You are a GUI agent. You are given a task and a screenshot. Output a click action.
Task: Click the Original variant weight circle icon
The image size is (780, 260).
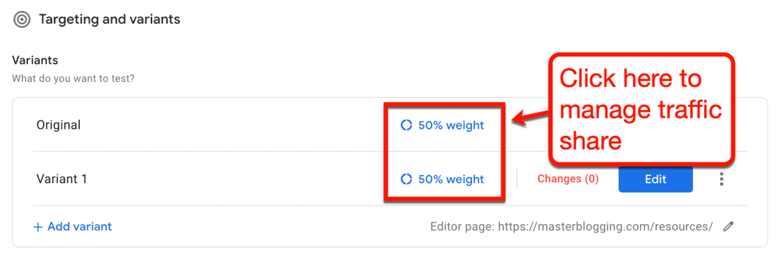click(x=406, y=125)
